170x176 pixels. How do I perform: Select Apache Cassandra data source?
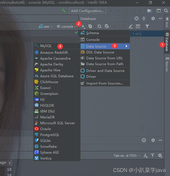57,58
